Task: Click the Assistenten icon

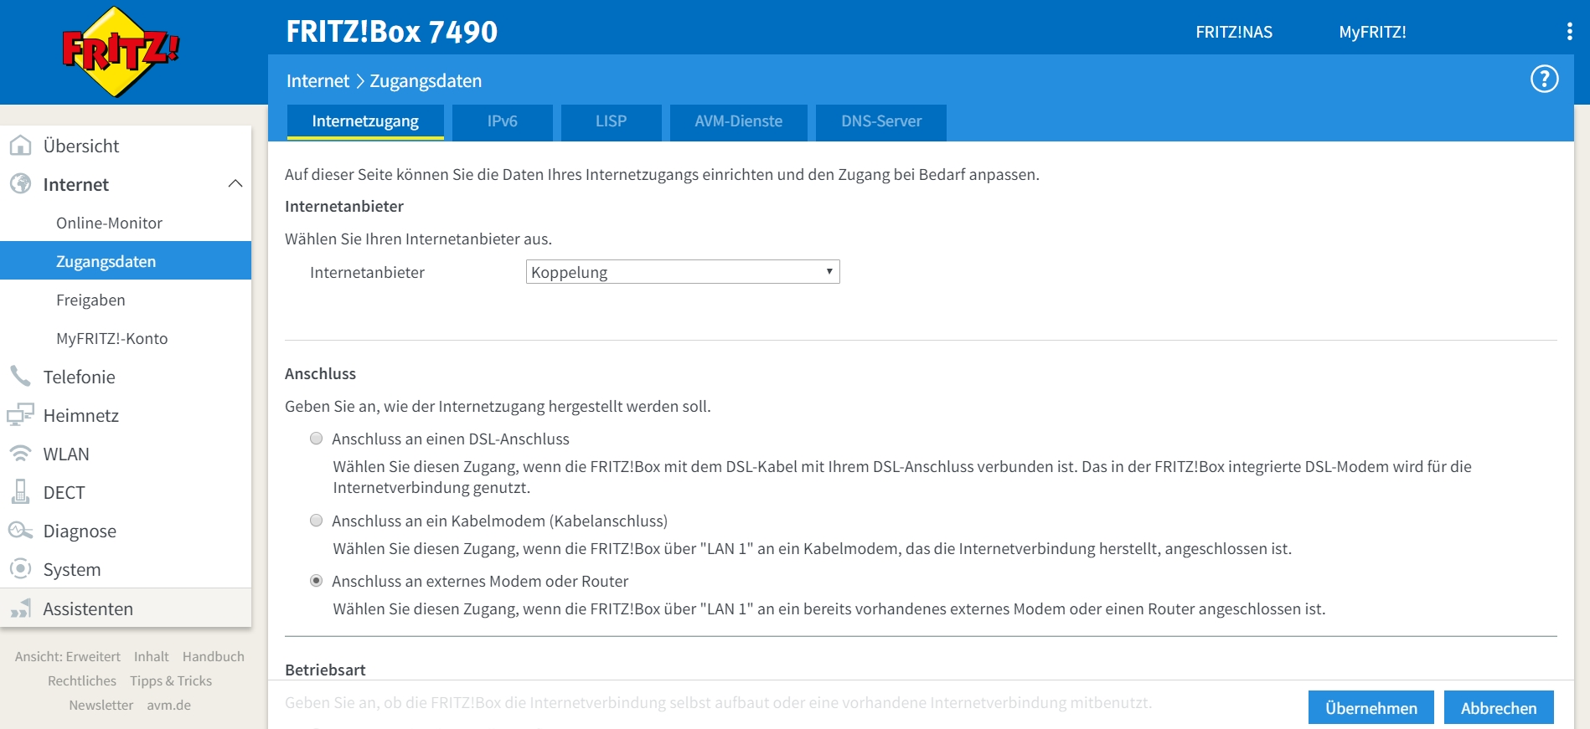Action: [x=21, y=608]
